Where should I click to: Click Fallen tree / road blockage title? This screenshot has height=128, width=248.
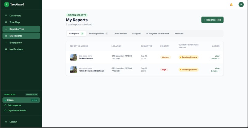(91, 71)
